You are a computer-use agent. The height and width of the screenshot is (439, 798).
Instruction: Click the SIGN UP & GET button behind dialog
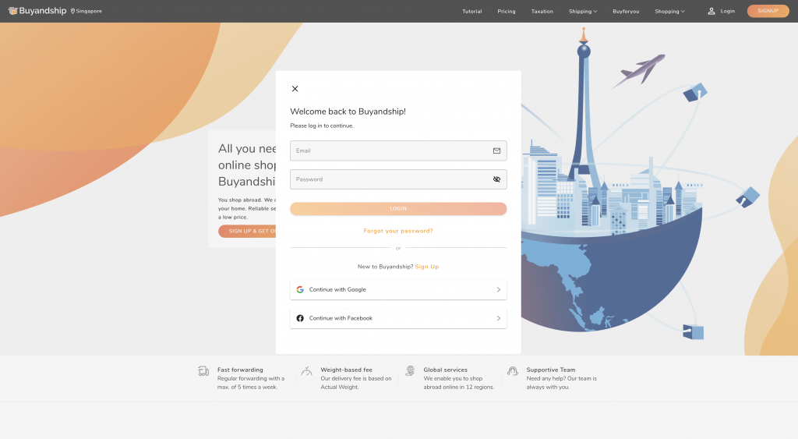(247, 232)
